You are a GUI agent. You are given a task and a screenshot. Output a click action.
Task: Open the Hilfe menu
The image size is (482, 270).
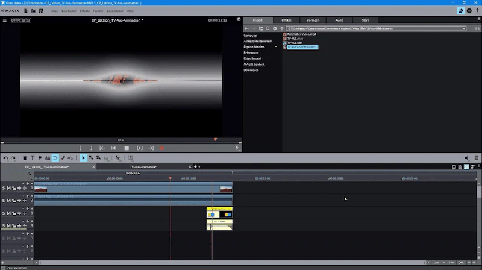(x=130, y=11)
